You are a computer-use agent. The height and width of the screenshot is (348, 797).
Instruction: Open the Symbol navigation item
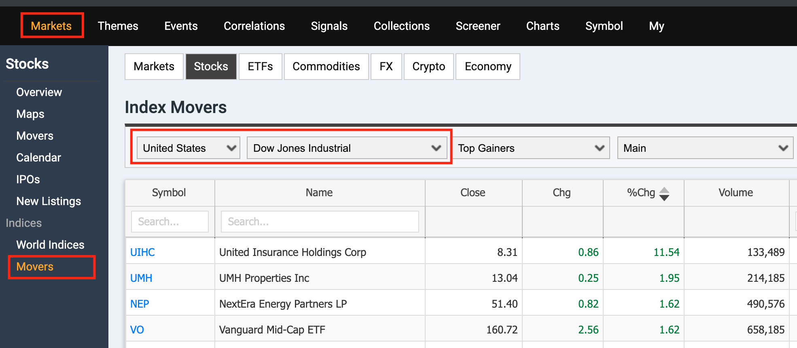click(604, 26)
